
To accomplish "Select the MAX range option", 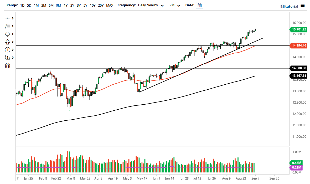I will point(110,5).
